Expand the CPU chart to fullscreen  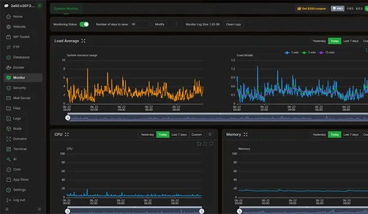[x=67, y=134]
